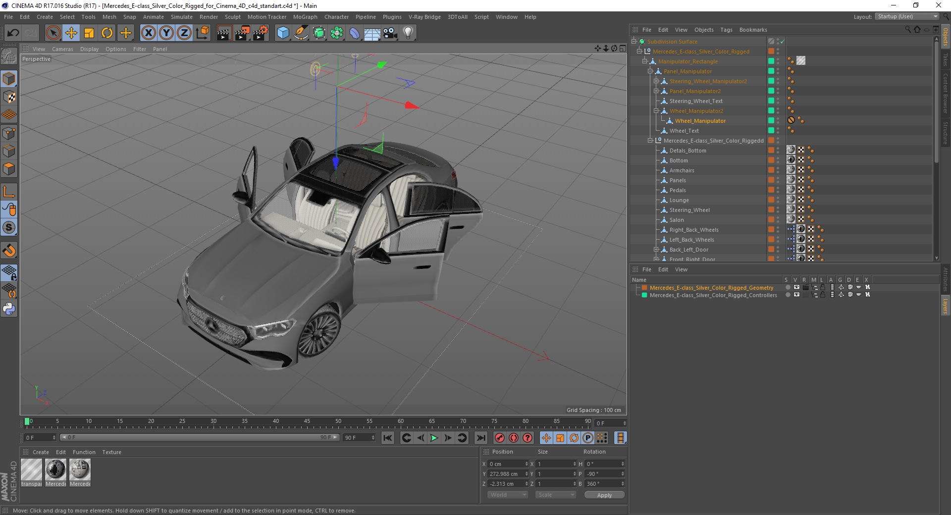Viewport: 951px width, 515px height.
Task: Click the Rigged_Controllers layer color swatch
Action: [x=644, y=295]
